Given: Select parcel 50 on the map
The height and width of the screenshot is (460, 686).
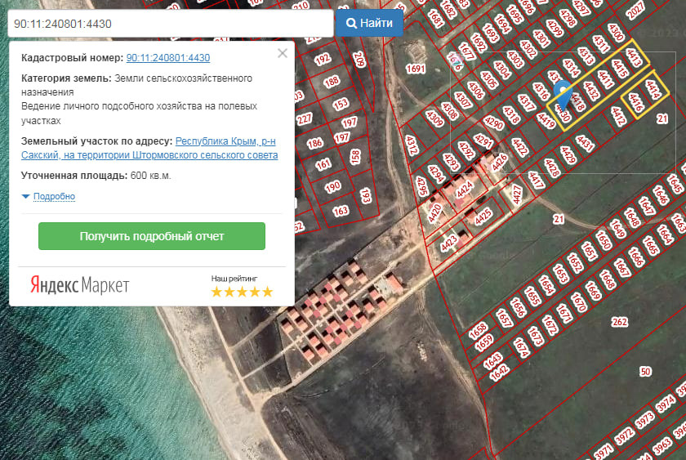Looking at the screenshot, I should coord(645,372).
